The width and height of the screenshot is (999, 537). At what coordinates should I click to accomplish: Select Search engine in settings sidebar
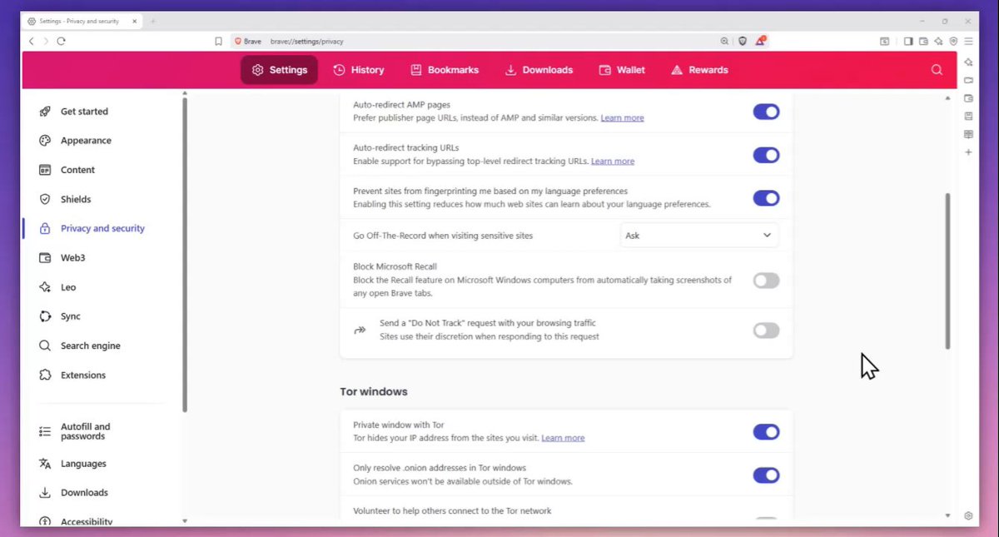90,346
